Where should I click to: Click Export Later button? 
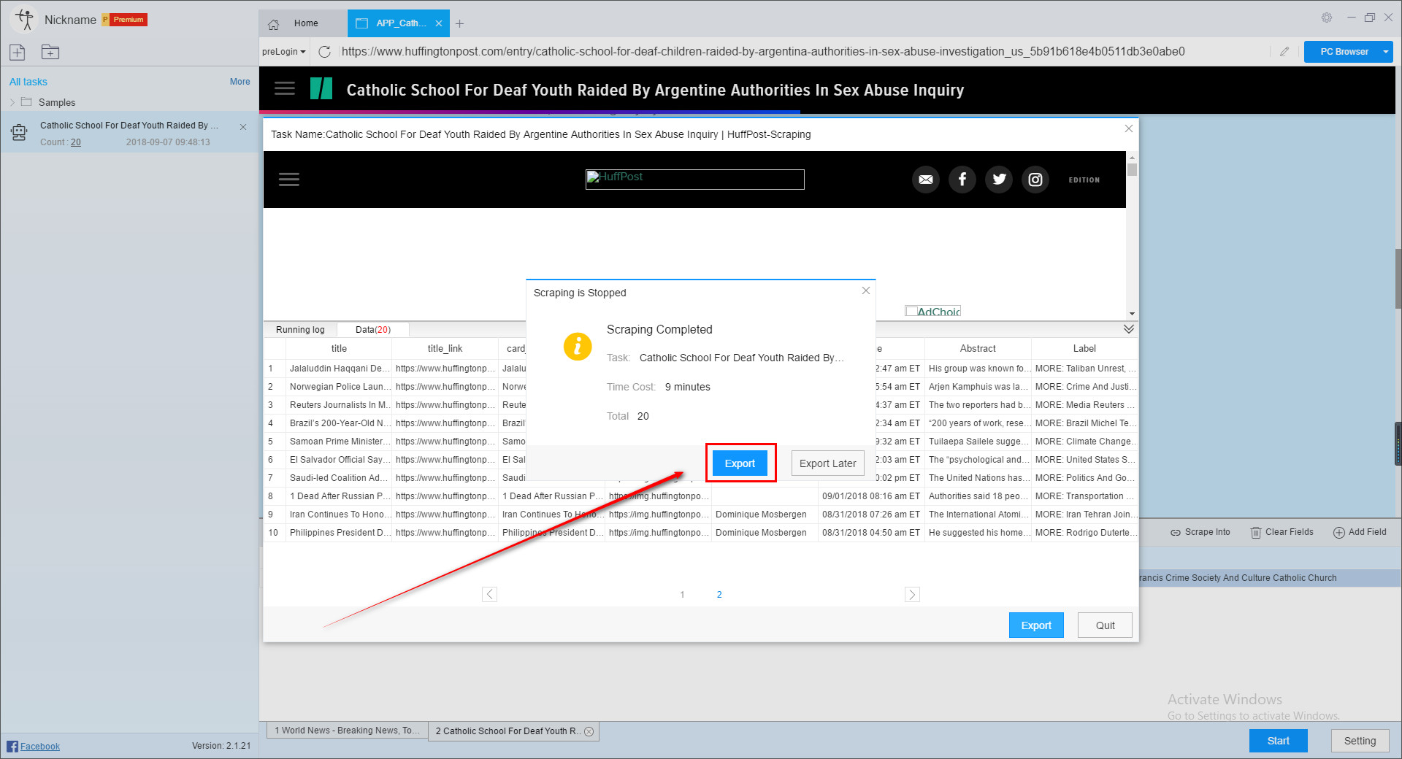(828, 463)
